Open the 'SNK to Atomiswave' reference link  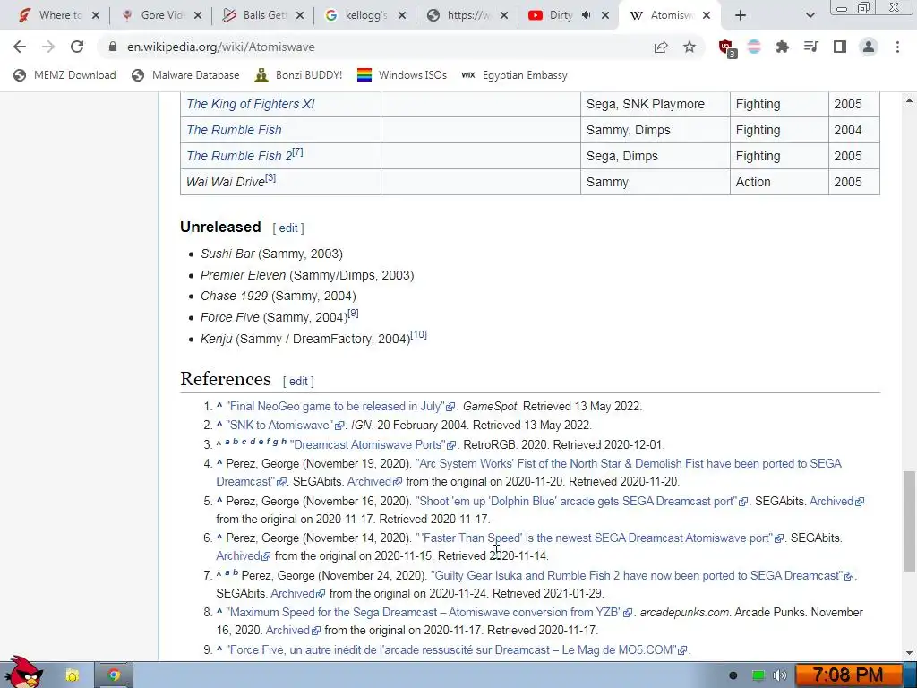pos(285,426)
